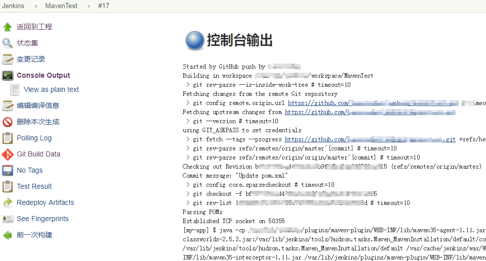Image resolution: width=486 pixels, height=261 pixels.
Task: Click the 'Checking out Revision' line
Action: [x=332, y=167]
